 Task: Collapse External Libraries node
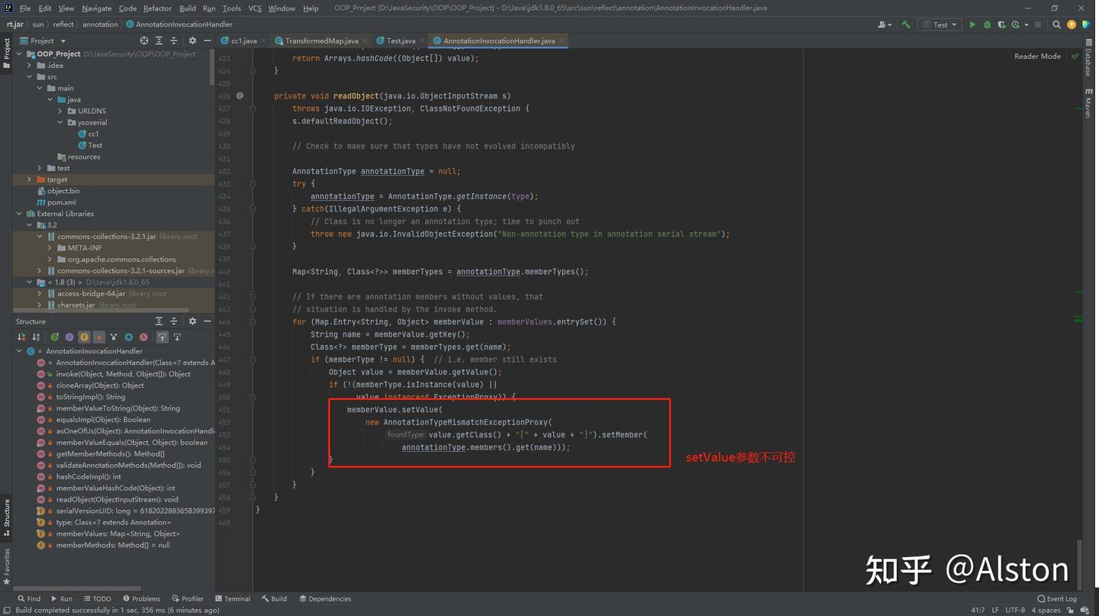[19, 214]
